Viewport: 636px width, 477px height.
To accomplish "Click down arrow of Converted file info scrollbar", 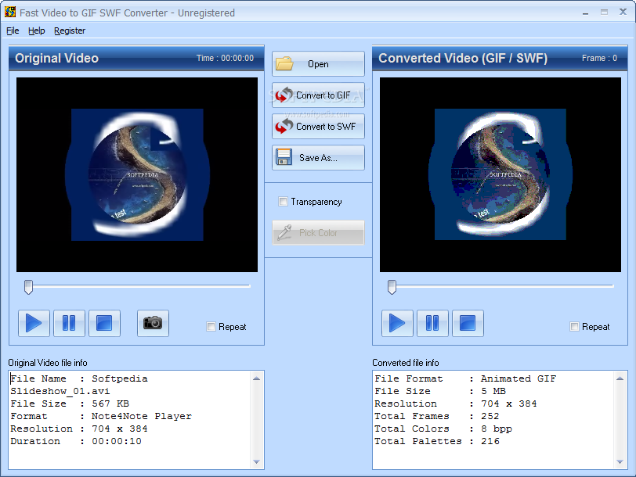I will [x=620, y=461].
